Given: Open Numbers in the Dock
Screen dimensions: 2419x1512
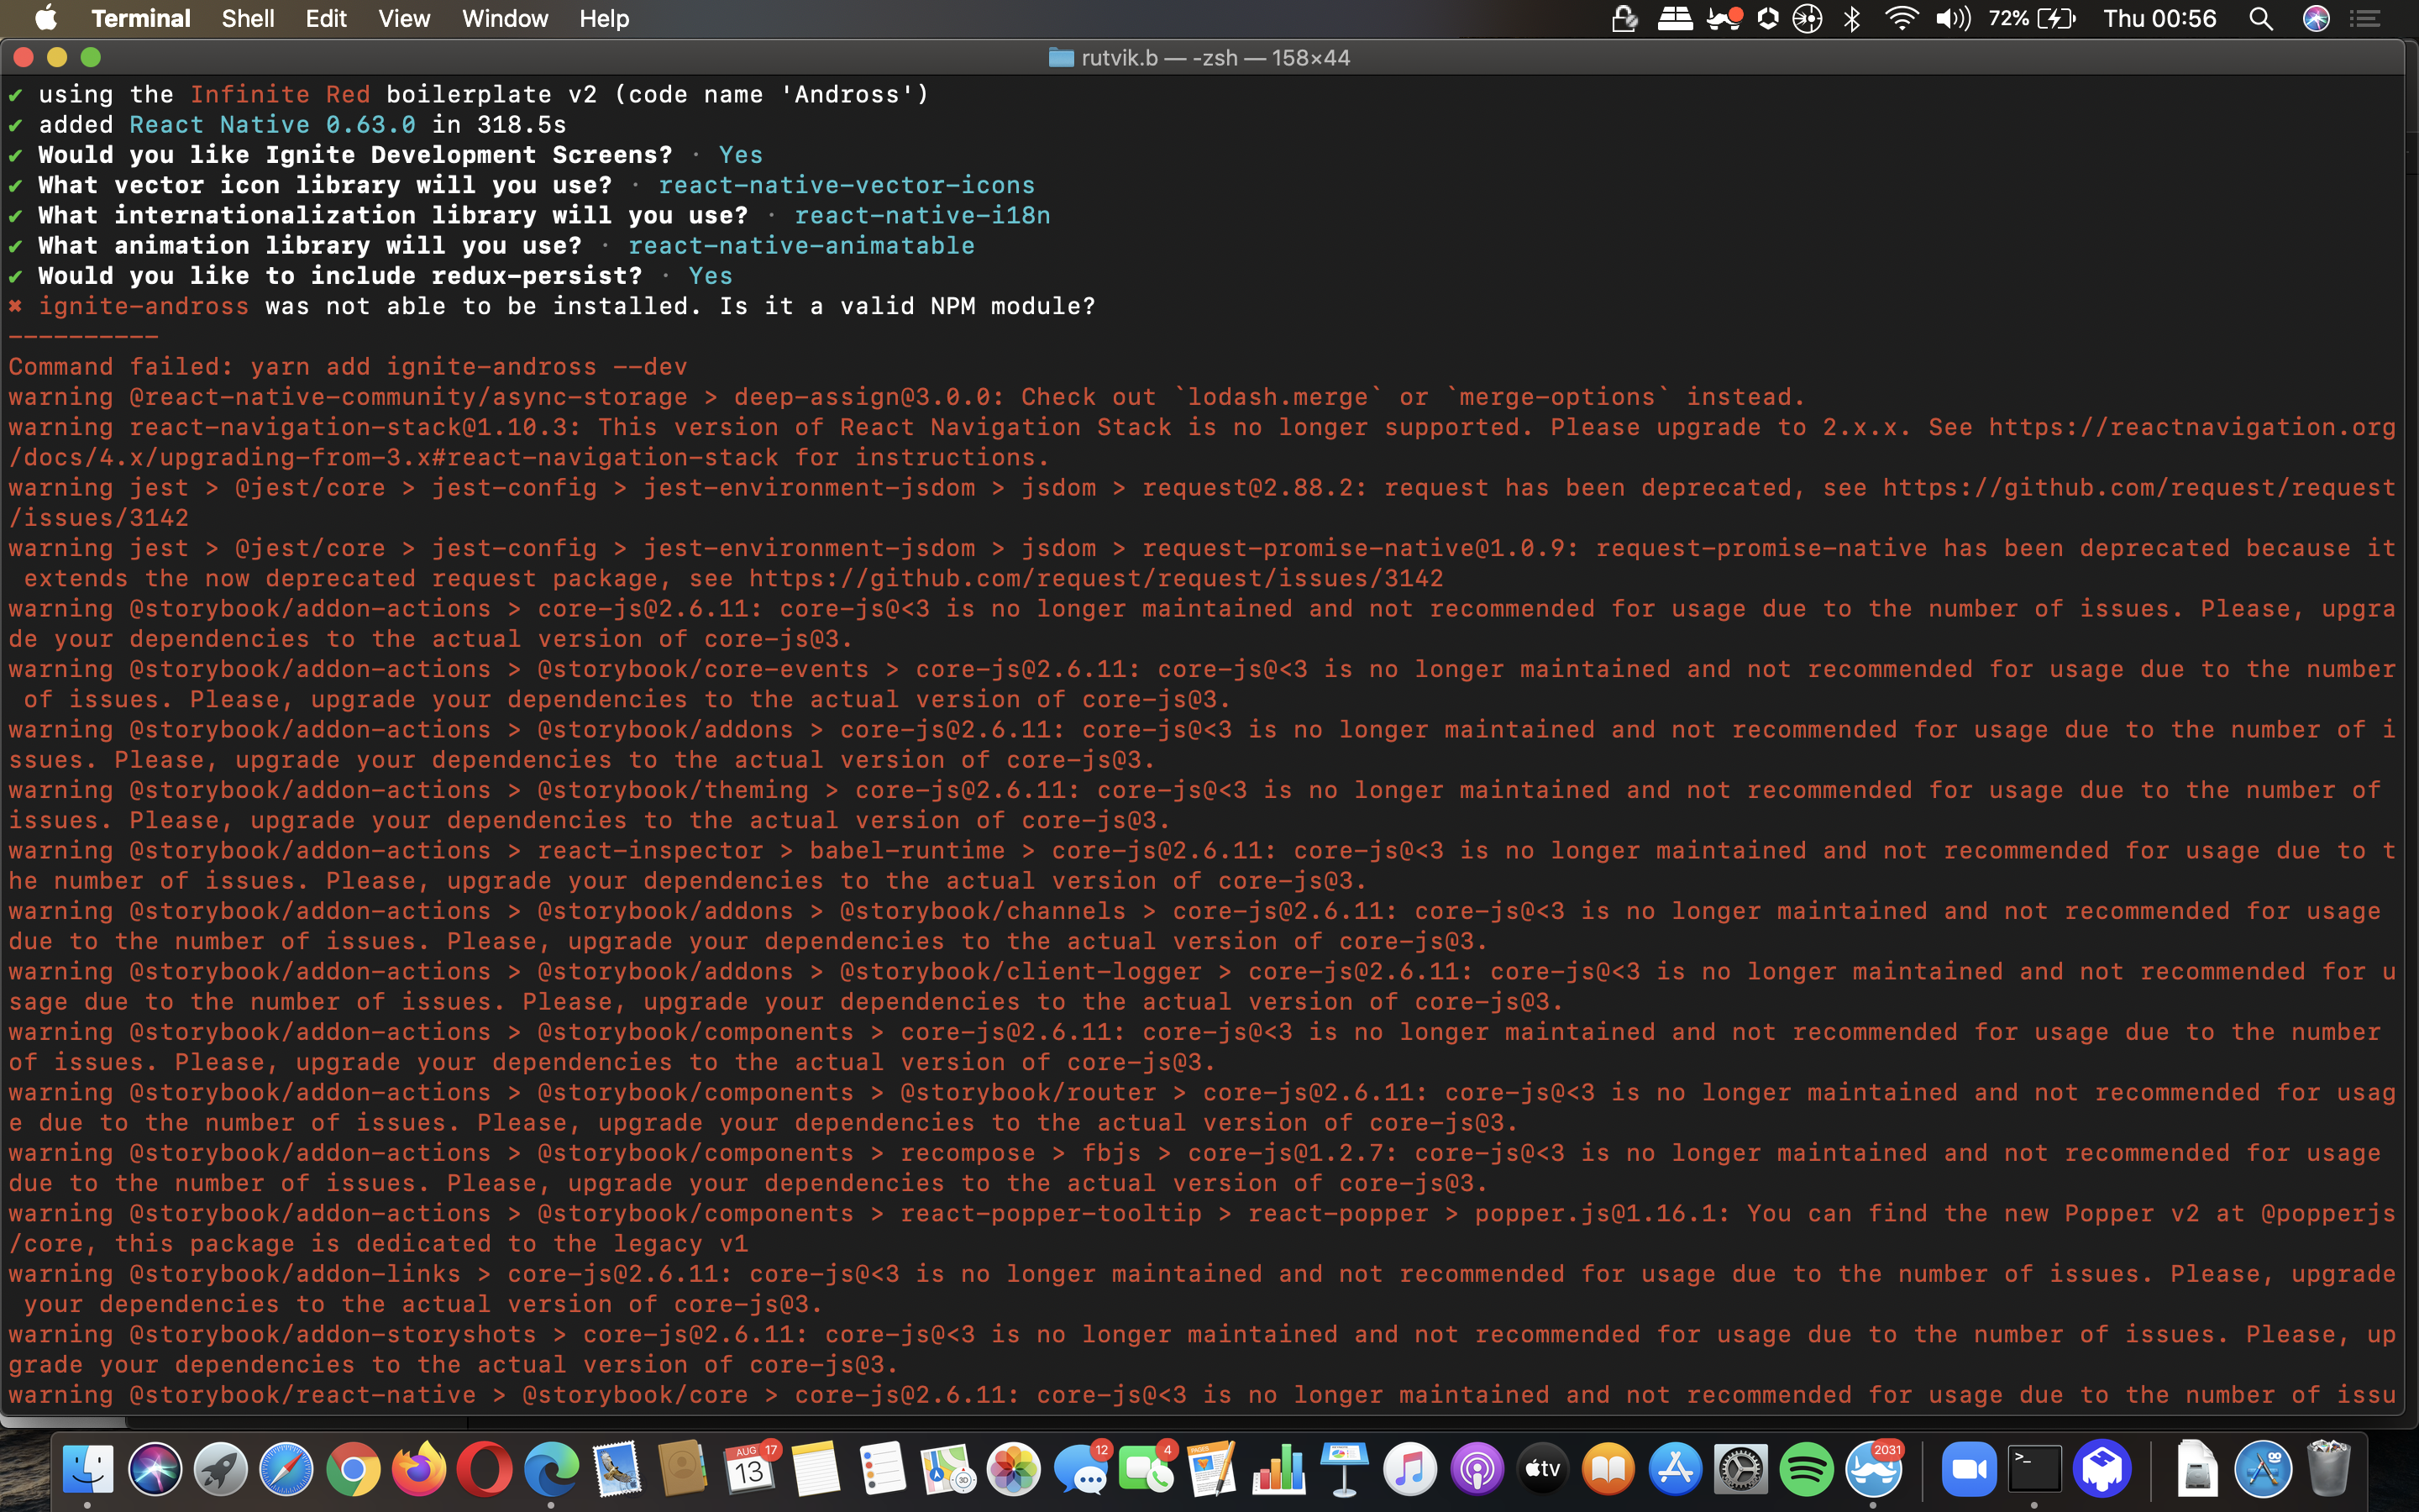Looking at the screenshot, I should 1278,1468.
